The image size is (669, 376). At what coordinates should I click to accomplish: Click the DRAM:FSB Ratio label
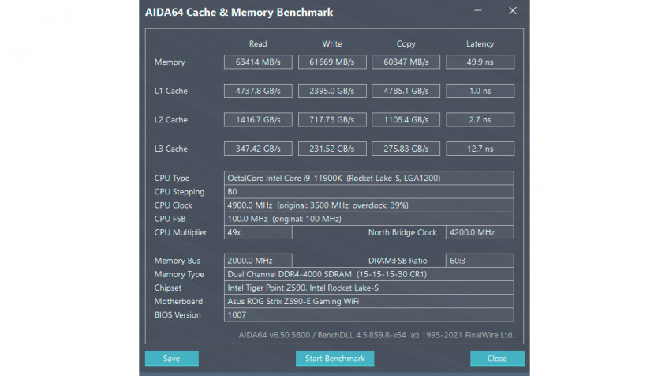(x=398, y=261)
